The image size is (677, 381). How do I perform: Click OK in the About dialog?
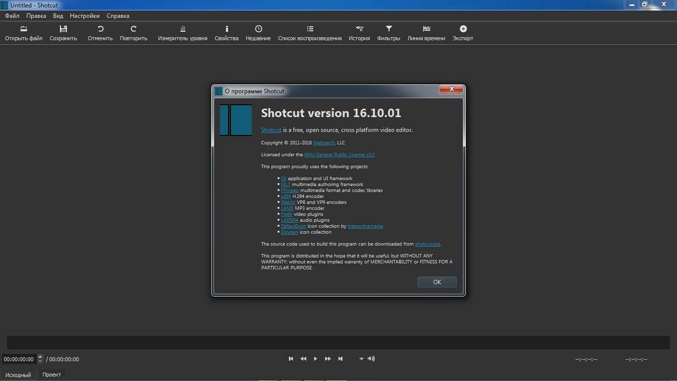437,282
